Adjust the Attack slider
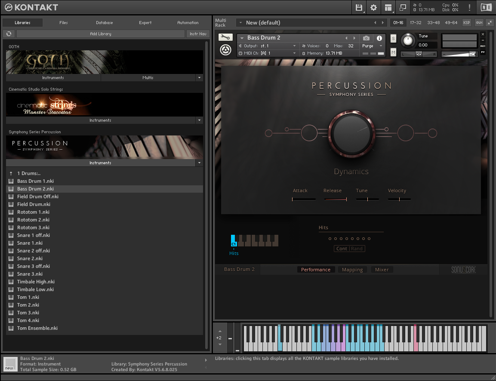Image resolution: width=496 pixels, height=381 pixels. (304, 199)
